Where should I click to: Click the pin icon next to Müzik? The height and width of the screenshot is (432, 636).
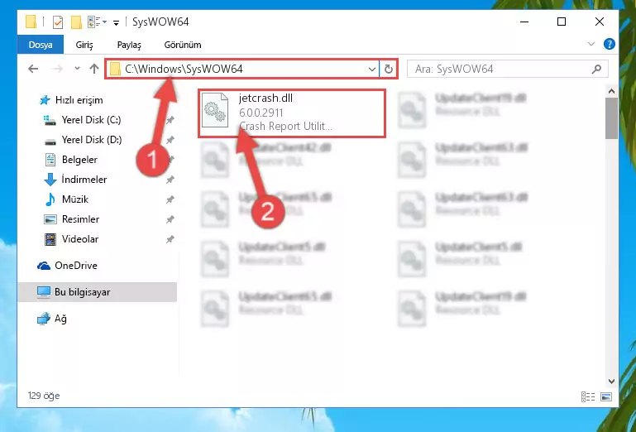click(170, 199)
